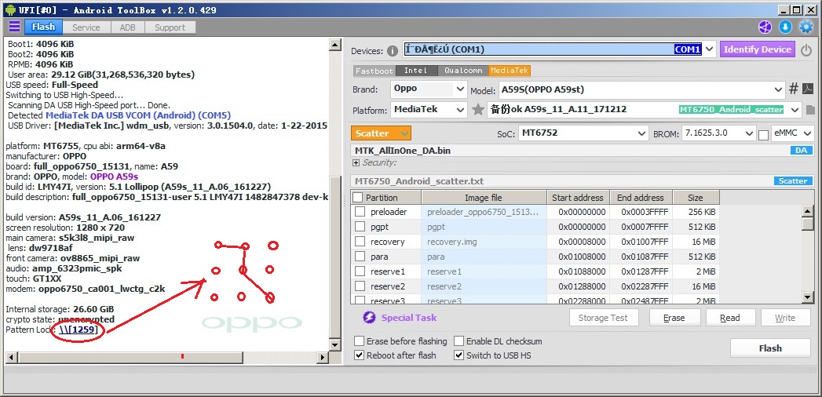Check the pgpt partition
822x397 pixels.
click(360, 227)
